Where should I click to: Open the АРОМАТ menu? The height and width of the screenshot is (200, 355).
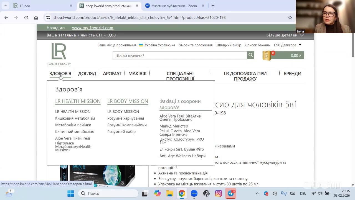(x=112, y=74)
